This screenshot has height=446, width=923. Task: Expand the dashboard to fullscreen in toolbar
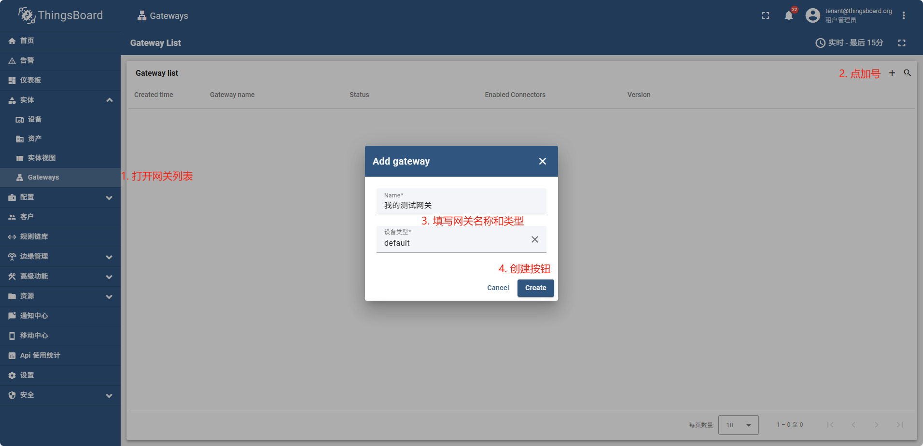pos(901,43)
